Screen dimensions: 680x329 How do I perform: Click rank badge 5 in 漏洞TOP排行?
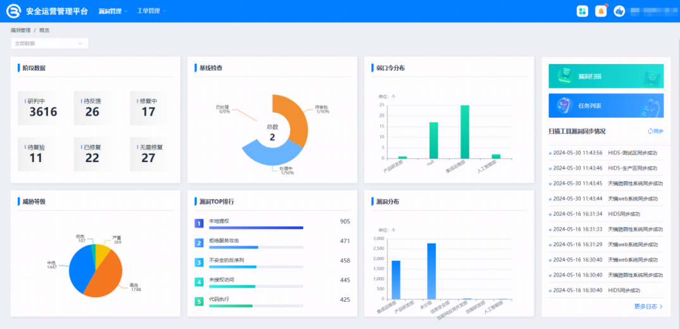(199, 302)
